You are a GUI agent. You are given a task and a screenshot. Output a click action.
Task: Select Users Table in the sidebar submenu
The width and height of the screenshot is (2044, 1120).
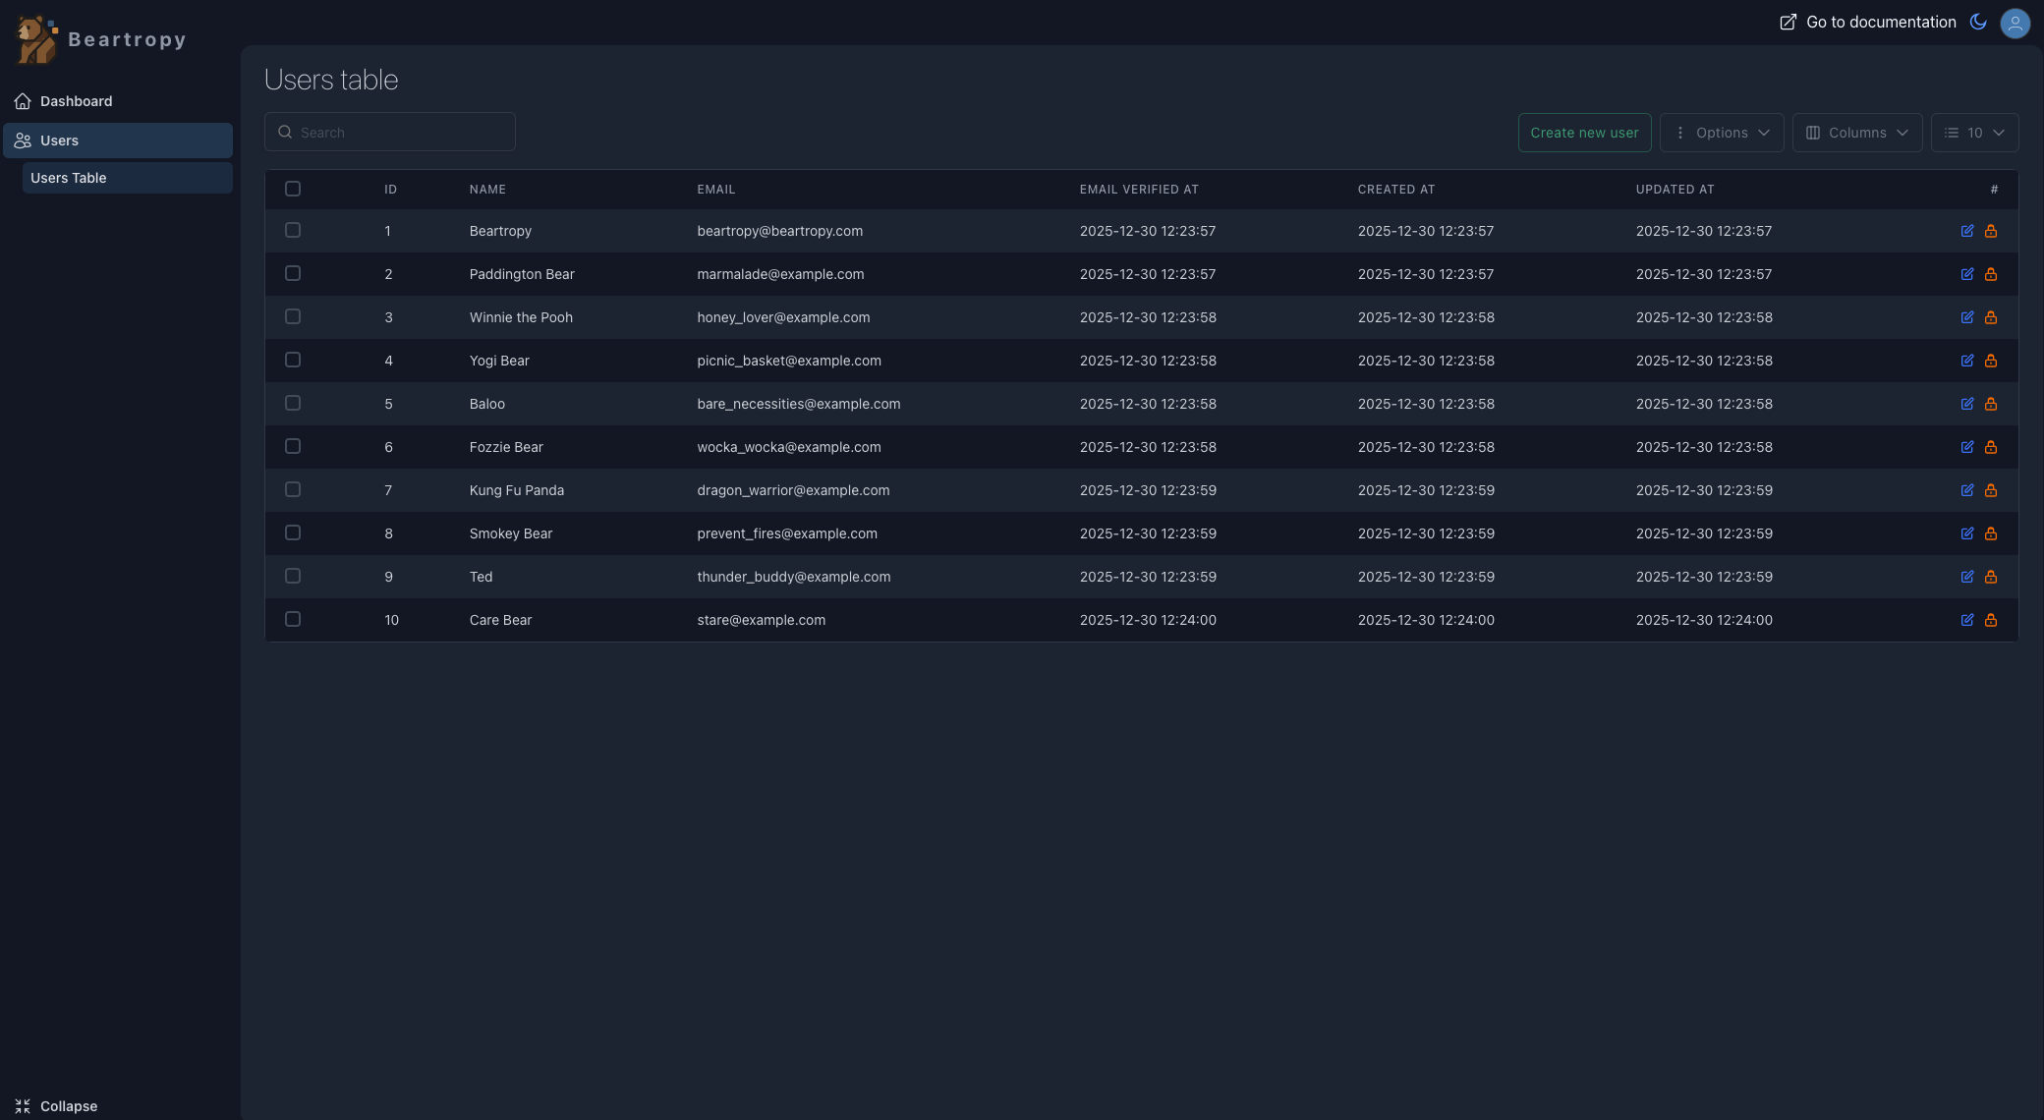click(x=69, y=178)
